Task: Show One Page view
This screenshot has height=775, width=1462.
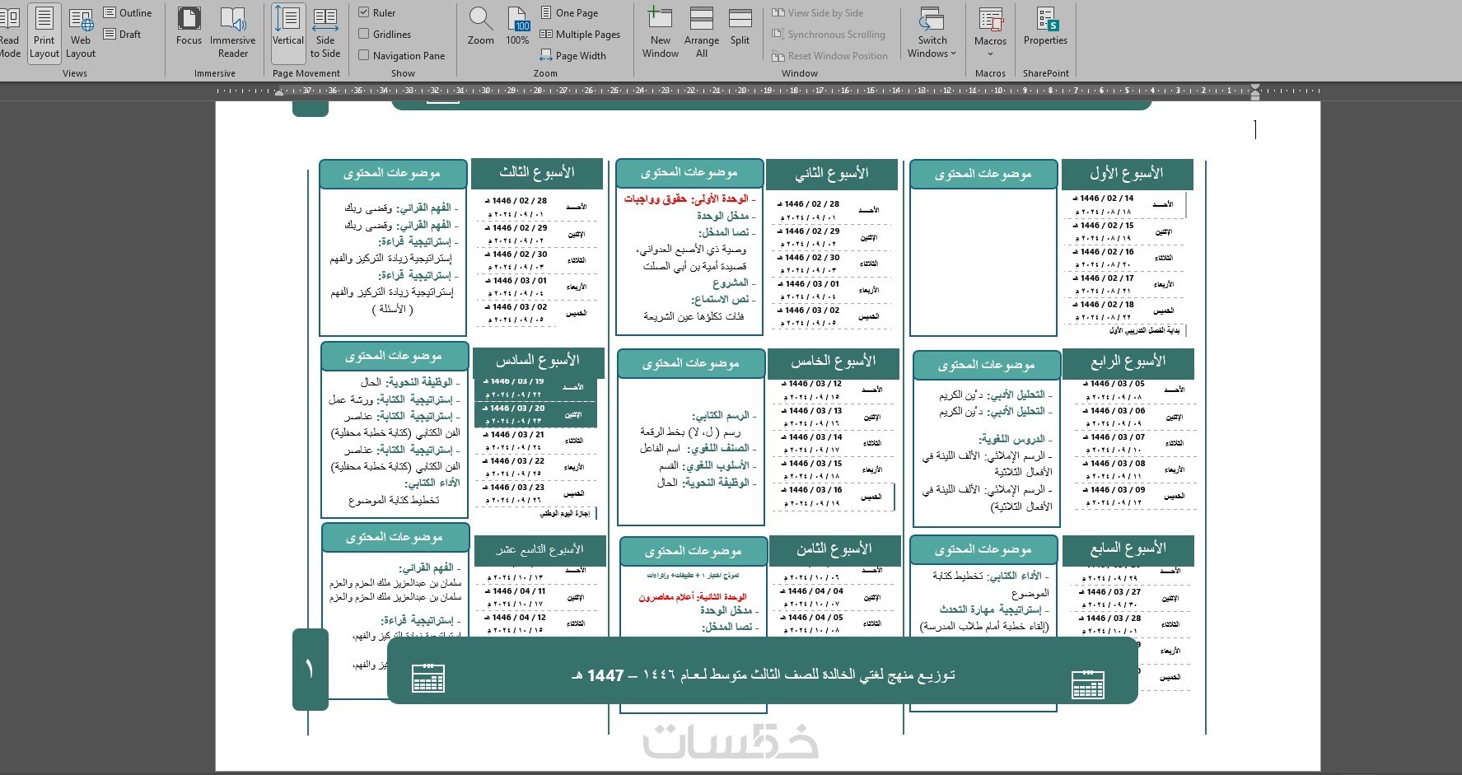Action: (x=569, y=12)
